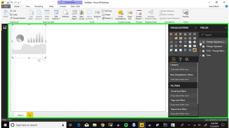The height and width of the screenshot is (128, 229).
Task: Open the Format tab under Visual tools
Action: coord(63,6)
